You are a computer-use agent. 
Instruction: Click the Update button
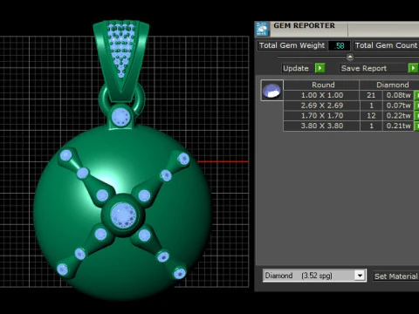coord(296,68)
